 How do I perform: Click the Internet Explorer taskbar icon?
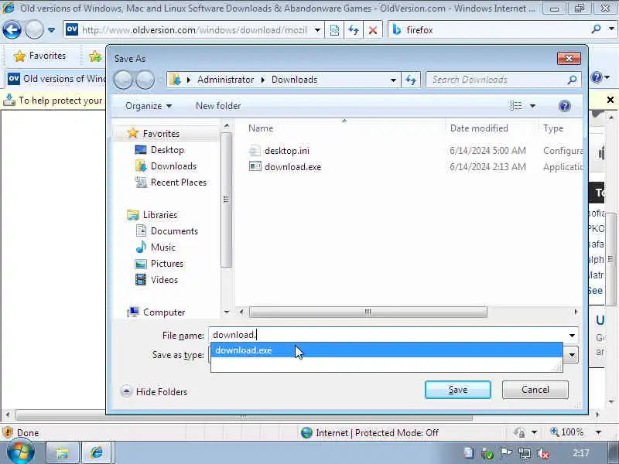(96, 453)
